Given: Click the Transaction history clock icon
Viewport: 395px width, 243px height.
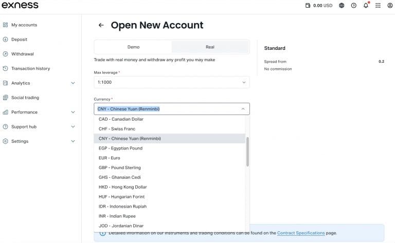Looking at the screenshot, I should click(5, 68).
